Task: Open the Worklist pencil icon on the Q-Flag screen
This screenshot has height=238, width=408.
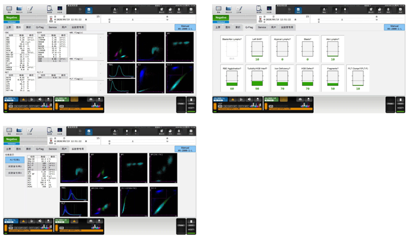Action: [x=239, y=9]
